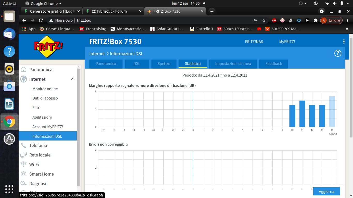Image resolution: width=353 pixels, height=198 pixels.
Task: Click the address bar showing fritz.box
Action: point(155,20)
